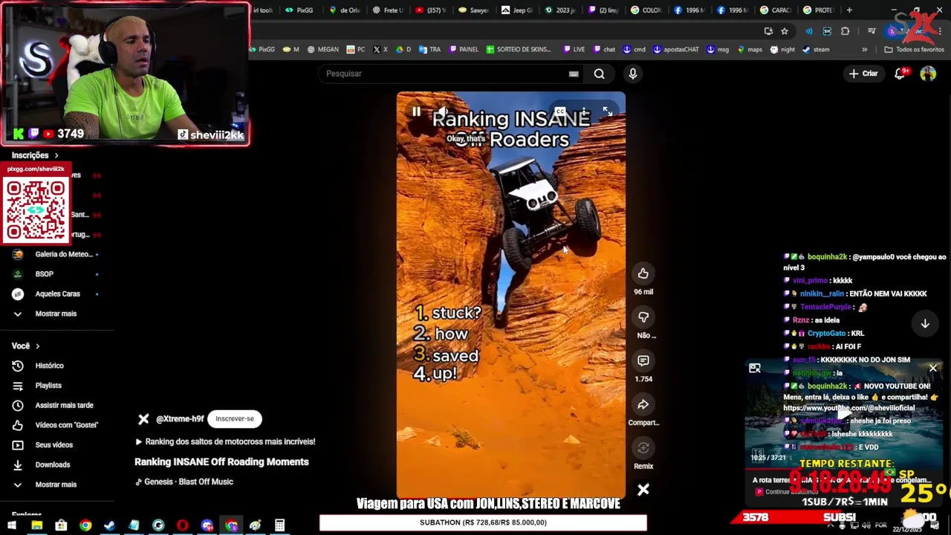This screenshot has height=535, width=951.
Task: Click the search magnifier button
Action: (x=599, y=74)
